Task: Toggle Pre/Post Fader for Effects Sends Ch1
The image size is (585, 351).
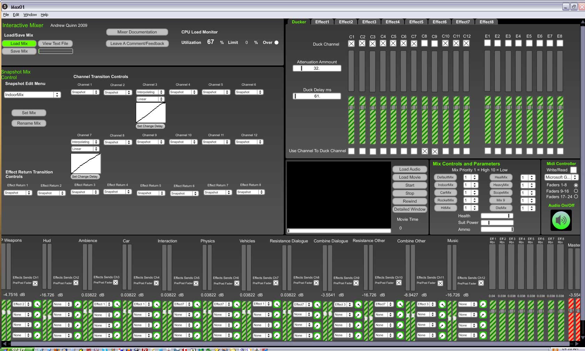Action: [35, 283]
